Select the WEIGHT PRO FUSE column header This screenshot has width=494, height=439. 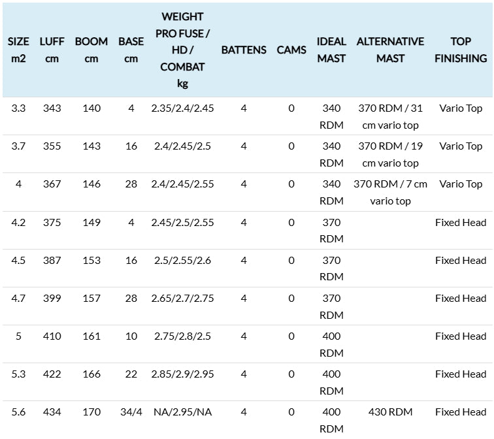click(x=182, y=50)
